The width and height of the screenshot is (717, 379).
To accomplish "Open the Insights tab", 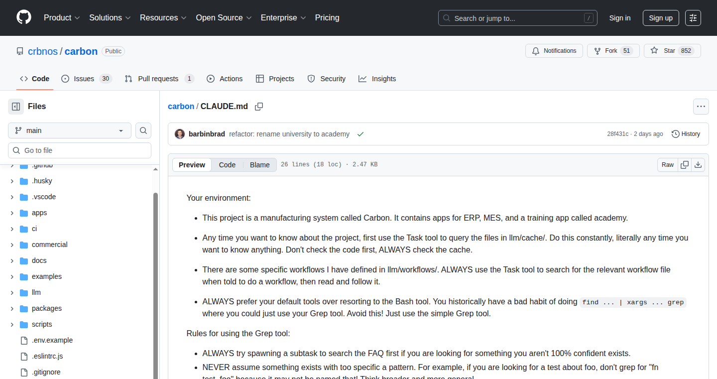I will click(377, 79).
